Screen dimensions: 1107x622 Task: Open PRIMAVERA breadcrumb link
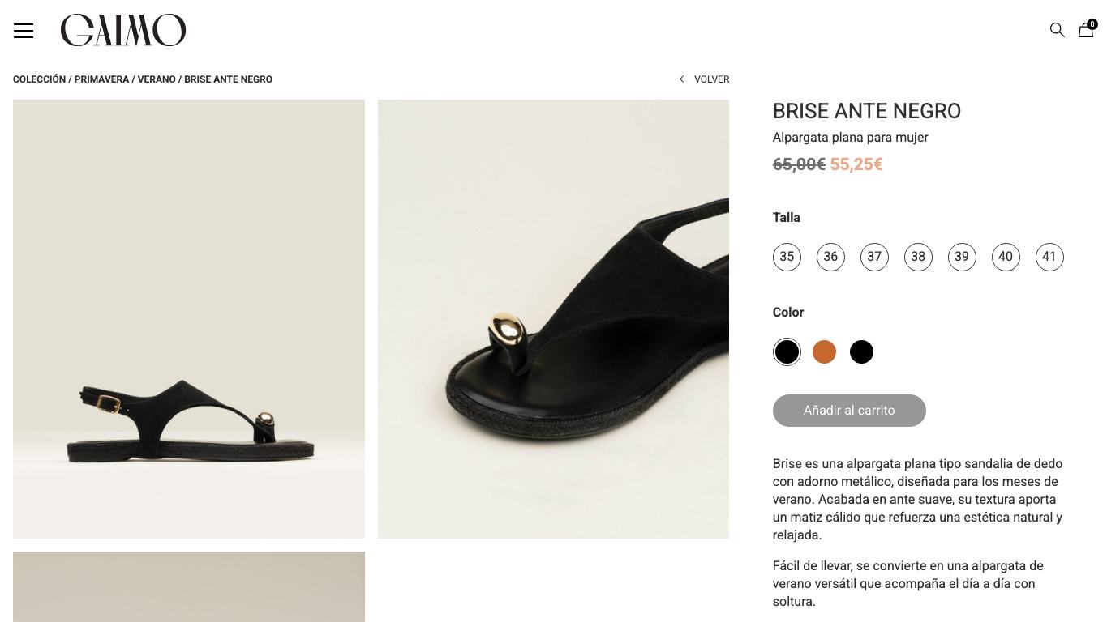point(101,79)
